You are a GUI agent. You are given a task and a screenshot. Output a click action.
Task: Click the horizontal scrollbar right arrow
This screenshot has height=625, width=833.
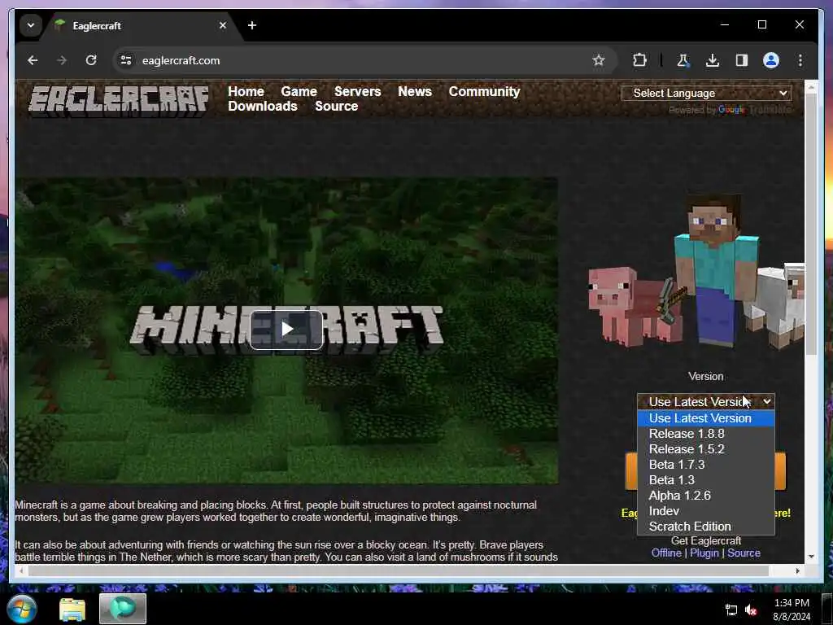click(x=797, y=570)
